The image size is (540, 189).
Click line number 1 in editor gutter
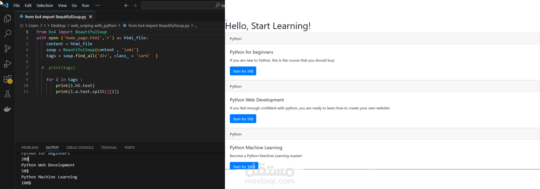click(x=27, y=32)
